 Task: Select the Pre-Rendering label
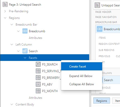click(x=19, y=11)
